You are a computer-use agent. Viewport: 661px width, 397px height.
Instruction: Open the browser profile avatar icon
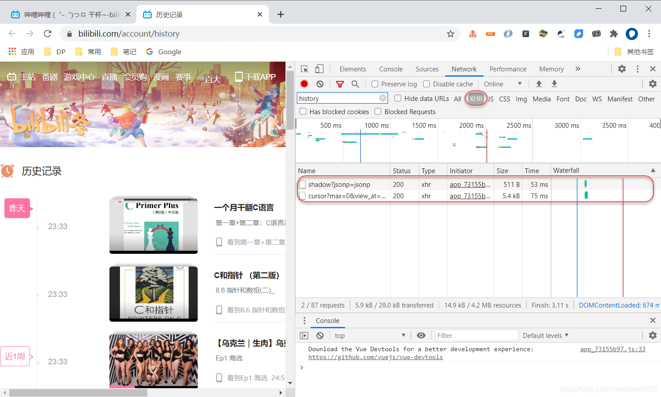632,33
